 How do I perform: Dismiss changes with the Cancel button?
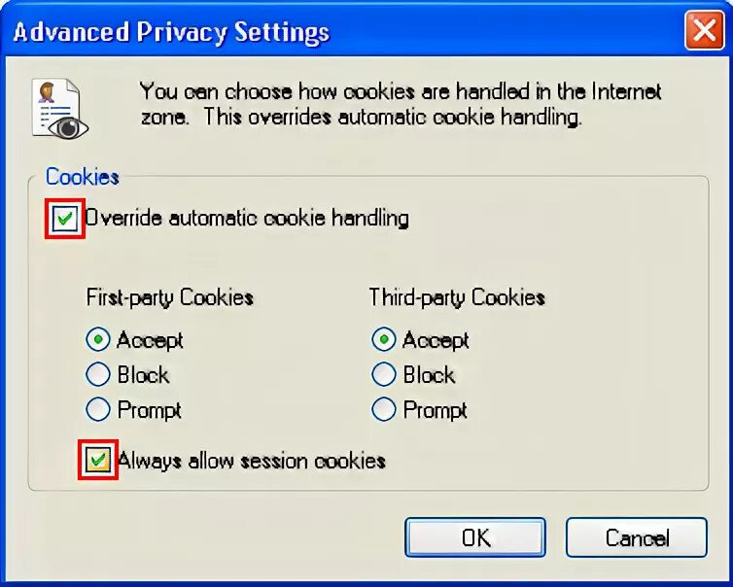[637, 537]
